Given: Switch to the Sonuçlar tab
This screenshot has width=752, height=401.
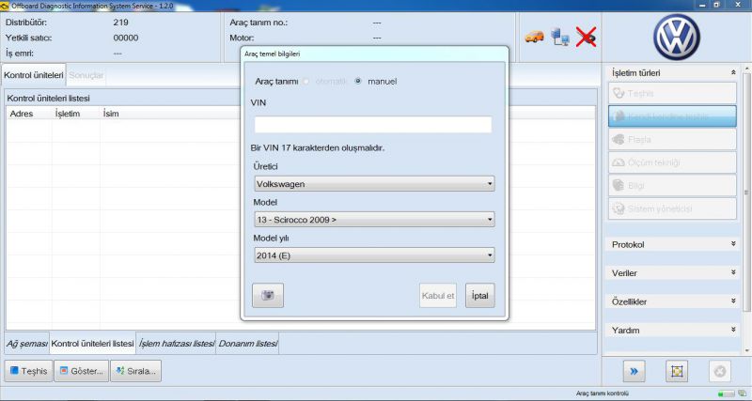Looking at the screenshot, I should coord(86,76).
